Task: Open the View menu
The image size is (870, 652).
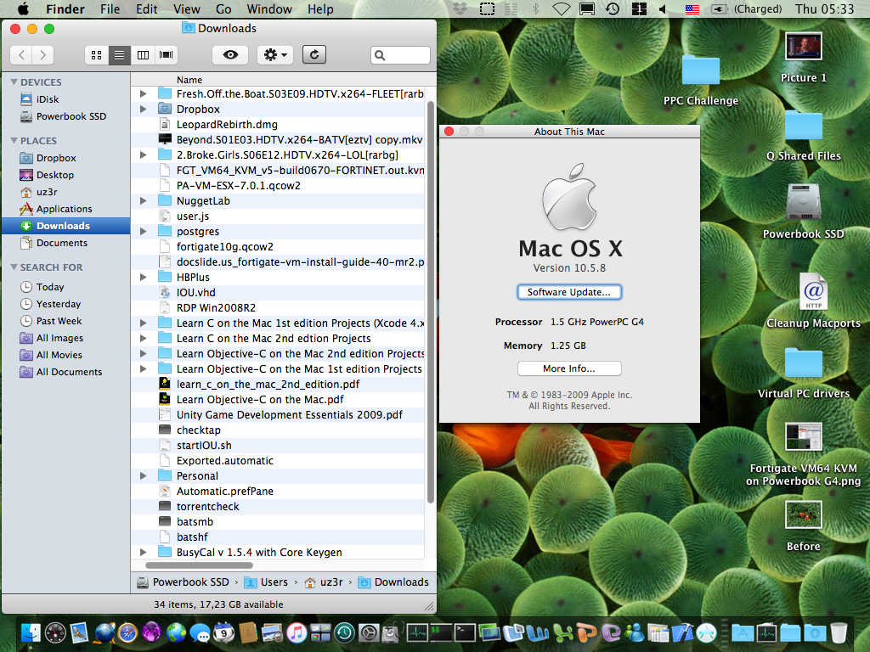Action: pos(187,9)
